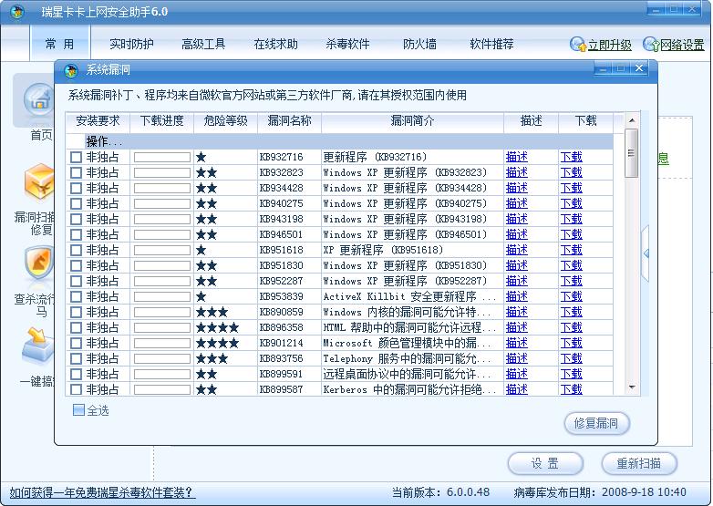The width and height of the screenshot is (713, 506).
Task: Check the box for KB951618
Action: (x=76, y=250)
